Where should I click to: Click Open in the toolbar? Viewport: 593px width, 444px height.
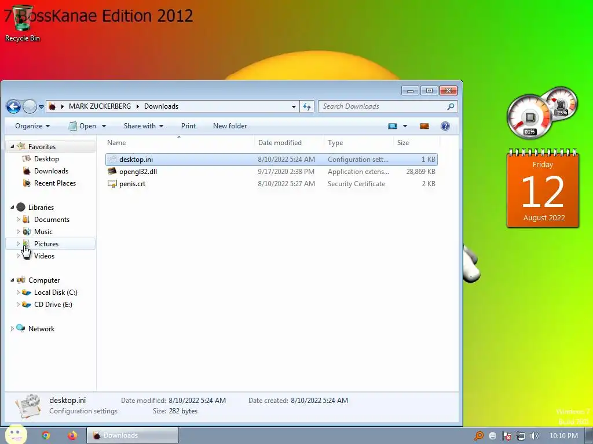click(83, 125)
